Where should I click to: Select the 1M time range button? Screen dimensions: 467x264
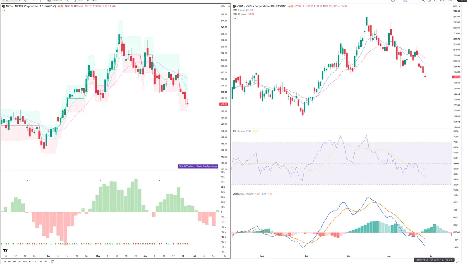click(14, 262)
